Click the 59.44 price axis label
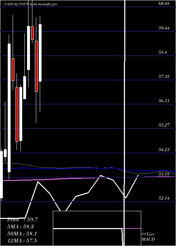Viewport: 176px width, 246px height. coord(164,28)
